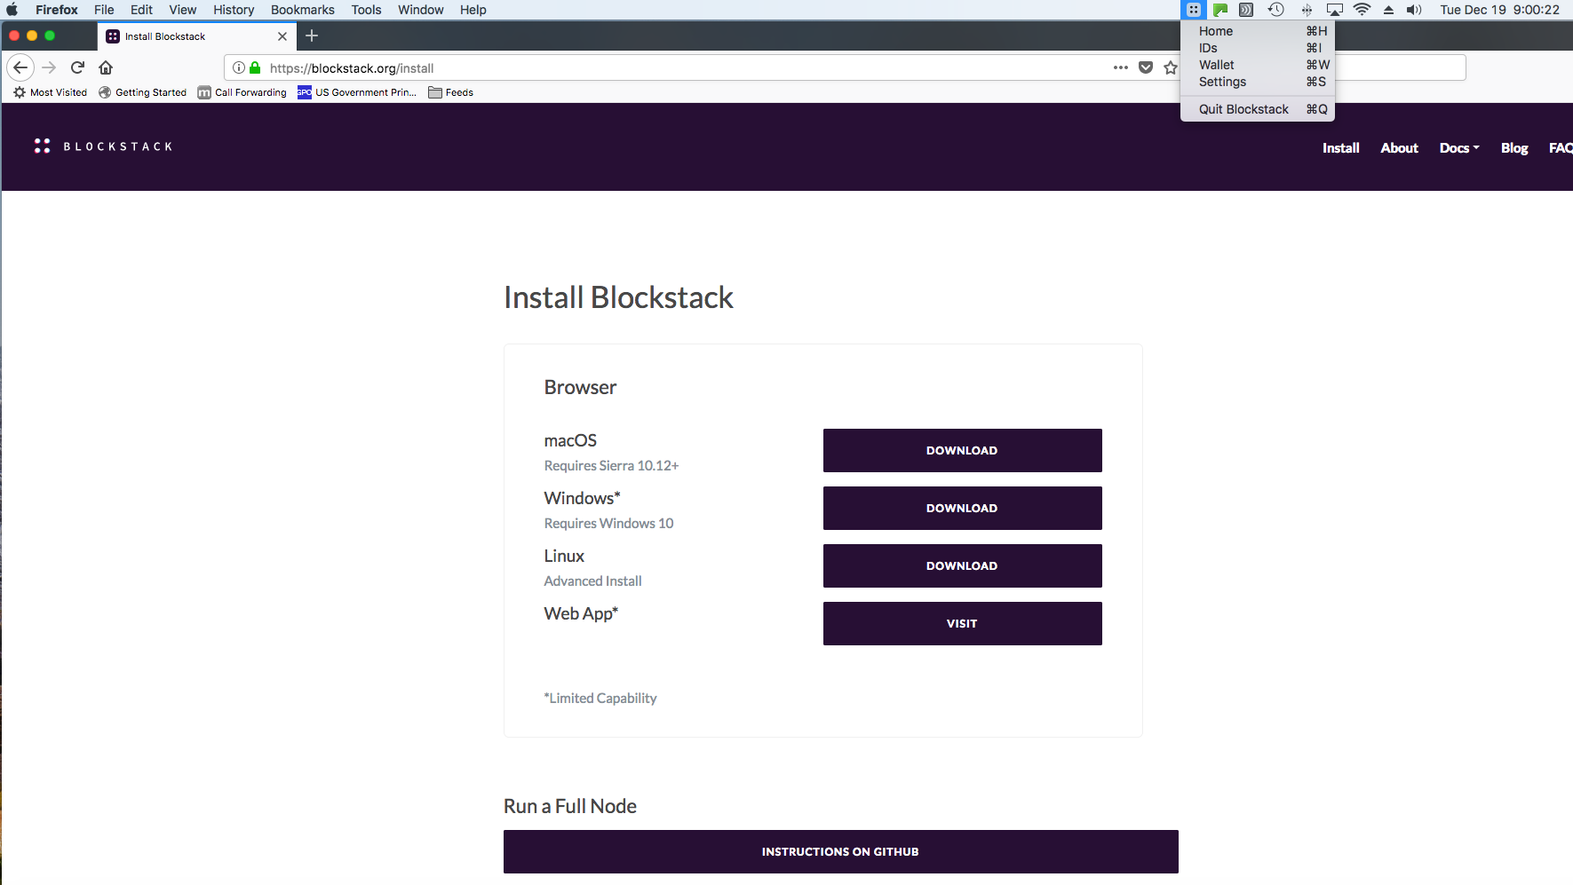This screenshot has width=1573, height=885.
Task: Open the Edit menu
Action: click(141, 10)
